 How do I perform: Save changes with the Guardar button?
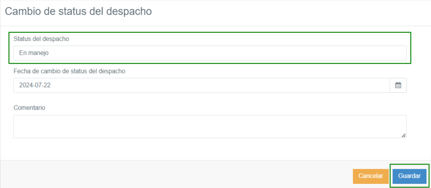(x=409, y=176)
